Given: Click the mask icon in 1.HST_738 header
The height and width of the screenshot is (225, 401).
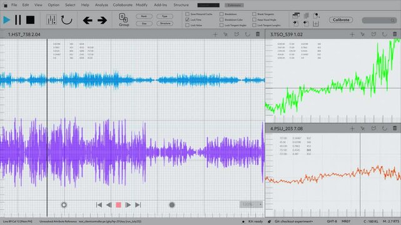Looking at the screenshot, I should (236, 34).
